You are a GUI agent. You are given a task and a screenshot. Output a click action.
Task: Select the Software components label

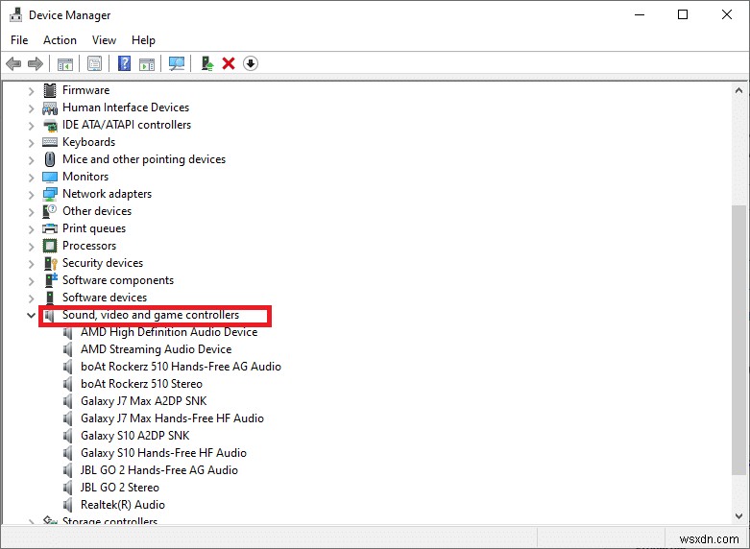pyautogui.click(x=118, y=280)
